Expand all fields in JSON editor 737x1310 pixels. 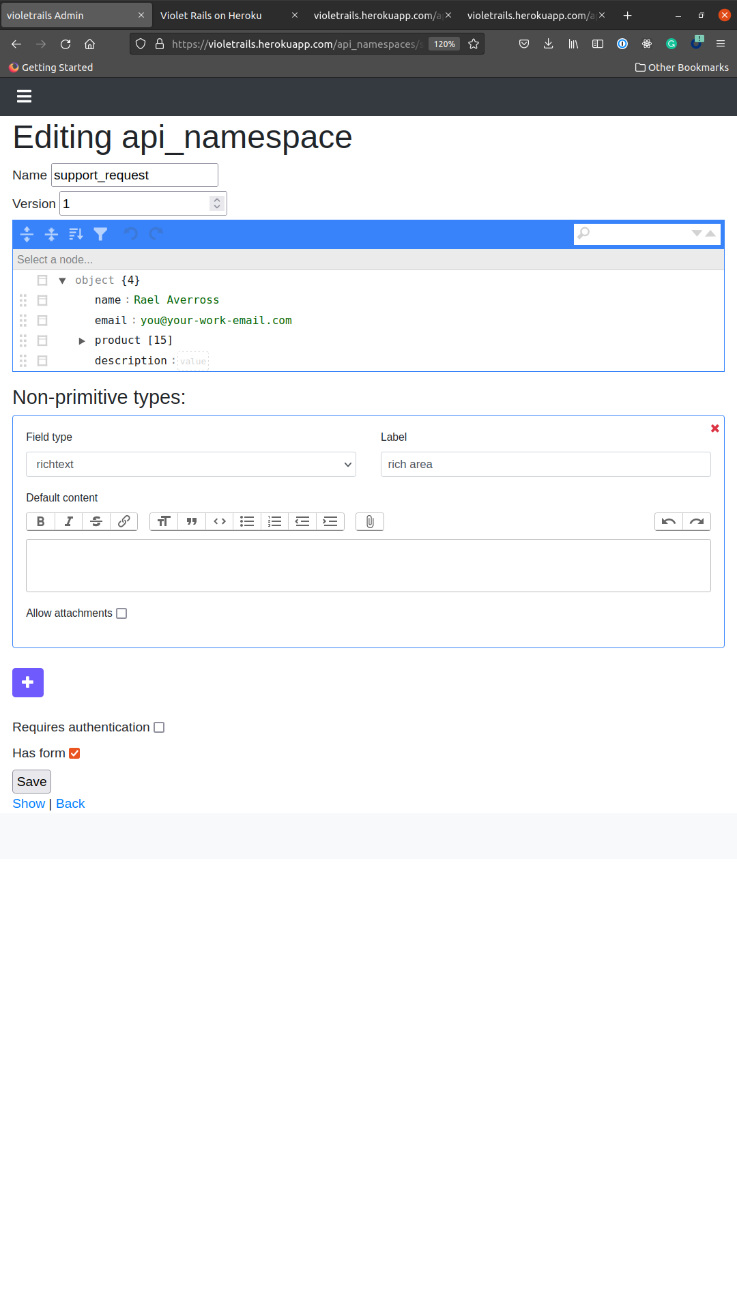click(27, 234)
